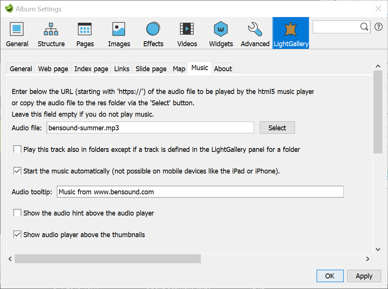Apply the album settings

(364, 276)
